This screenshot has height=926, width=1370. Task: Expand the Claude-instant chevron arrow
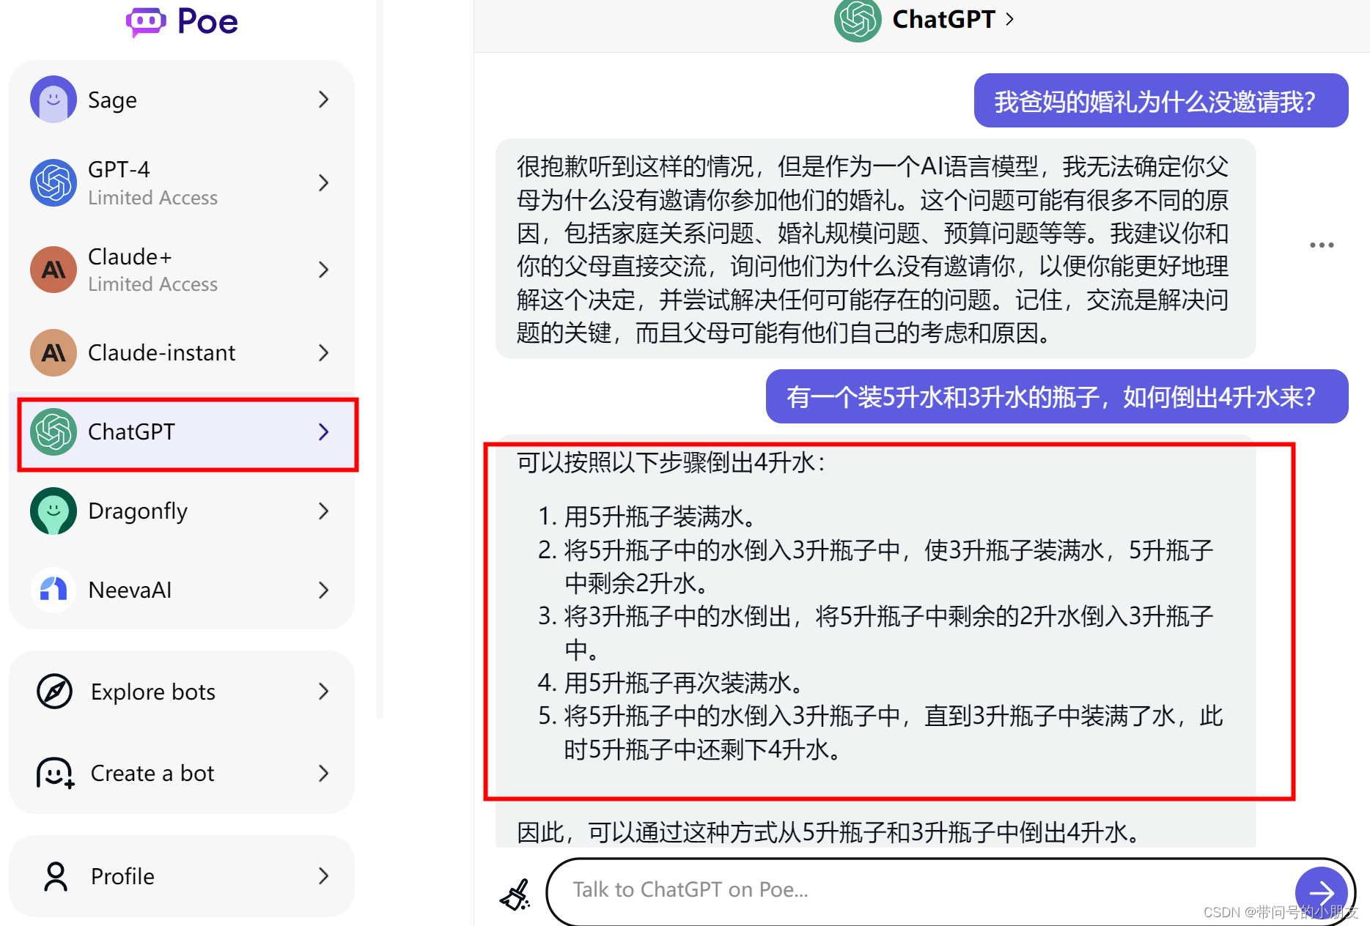pyautogui.click(x=324, y=352)
